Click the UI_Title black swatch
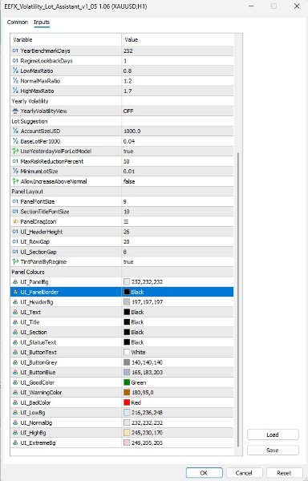 pos(127,322)
